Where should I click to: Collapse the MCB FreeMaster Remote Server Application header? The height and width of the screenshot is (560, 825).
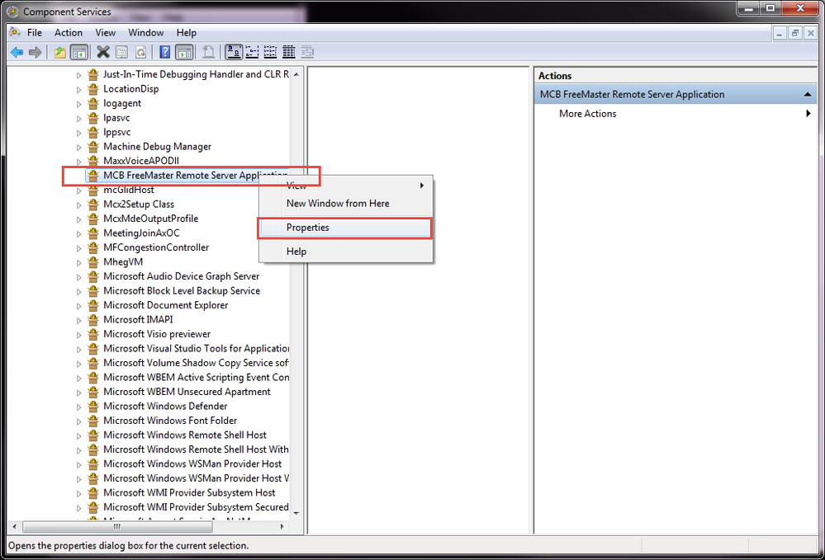[807, 93]
